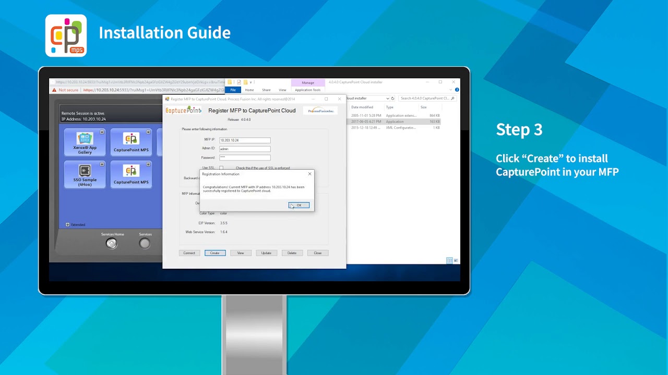This screenshot has width=668, height=375.
Task: Click the Delete button
Action: (x=292, y=253)
